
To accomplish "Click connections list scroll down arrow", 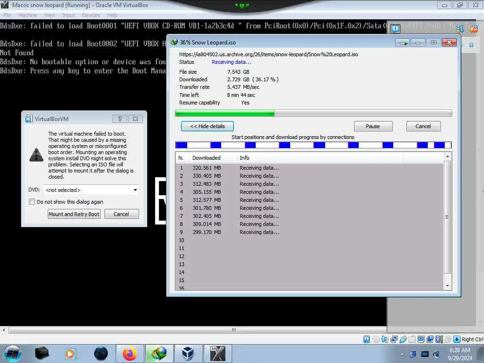I will pos(448,286).
